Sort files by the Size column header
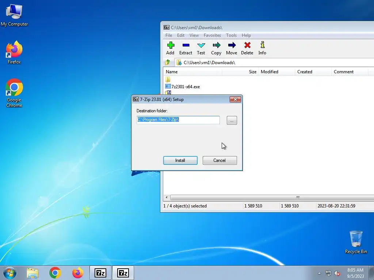This screenshot has width=374, height=280. click(240, 72)
